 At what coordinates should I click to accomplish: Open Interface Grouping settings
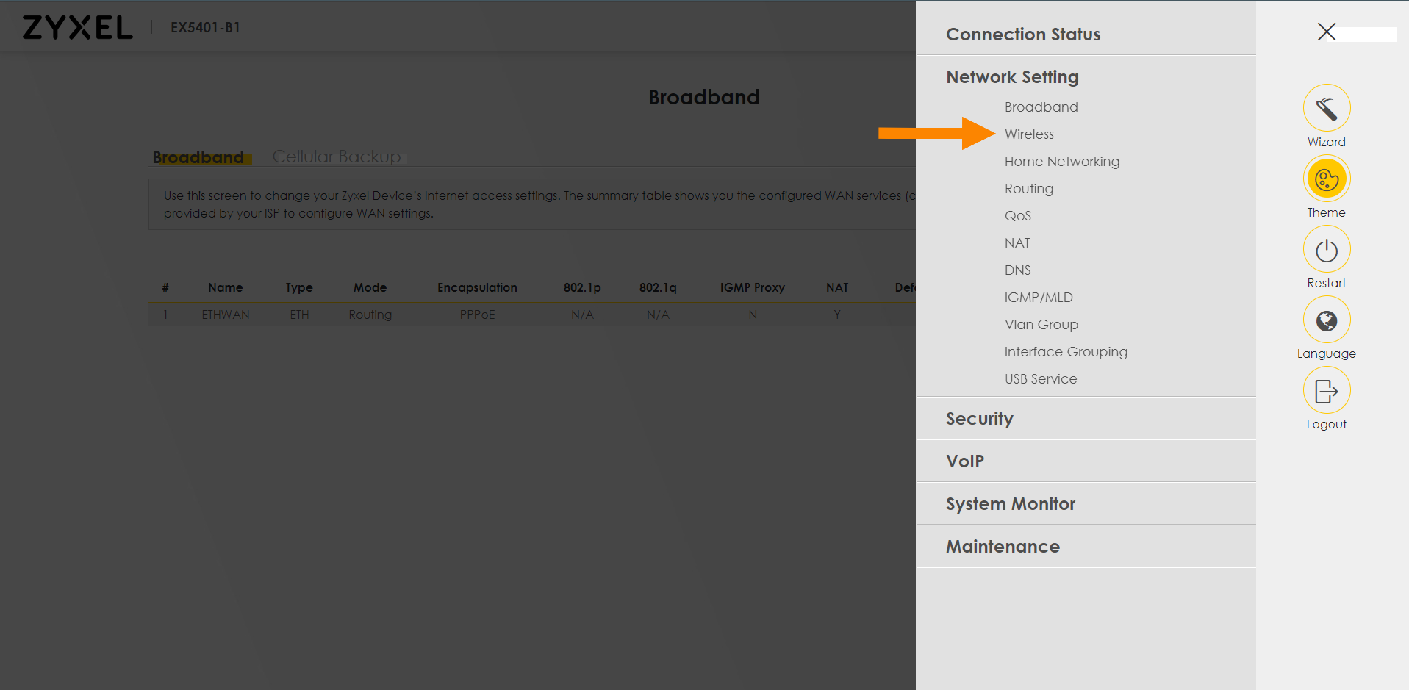tap(1065, 351)
